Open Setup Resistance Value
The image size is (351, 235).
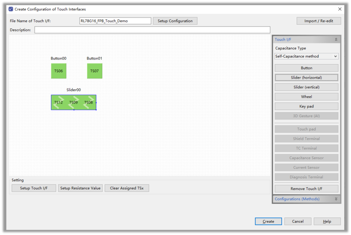[x=80, y=188]
